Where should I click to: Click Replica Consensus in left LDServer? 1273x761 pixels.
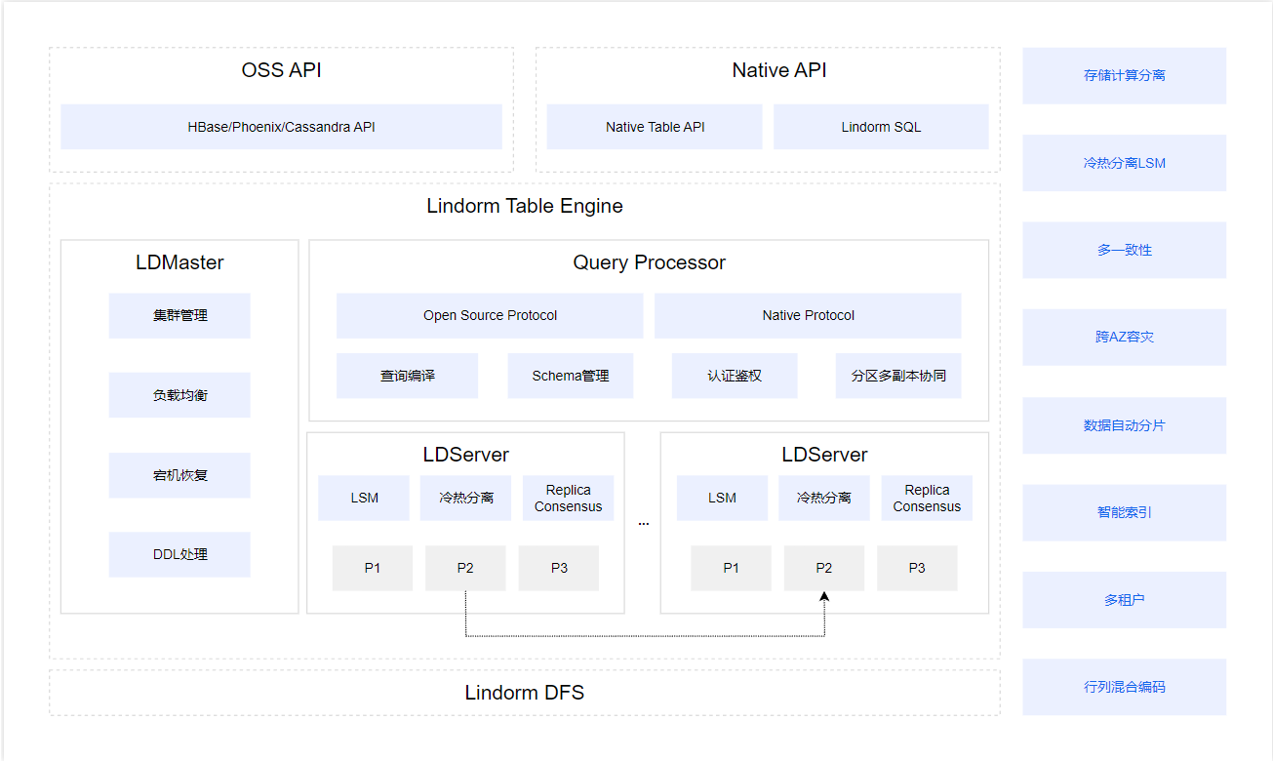click(x=568, y=498)
